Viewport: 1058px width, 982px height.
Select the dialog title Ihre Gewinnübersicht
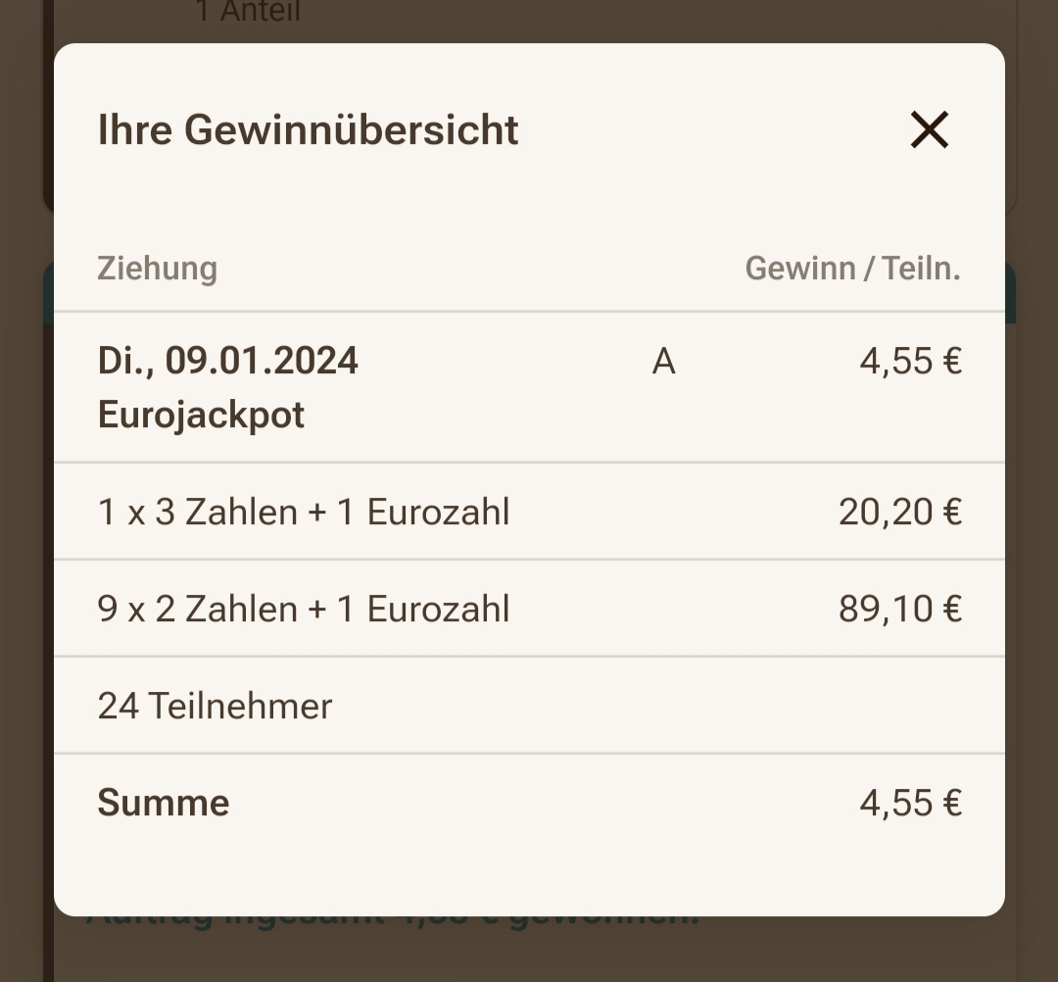[308, 129]
